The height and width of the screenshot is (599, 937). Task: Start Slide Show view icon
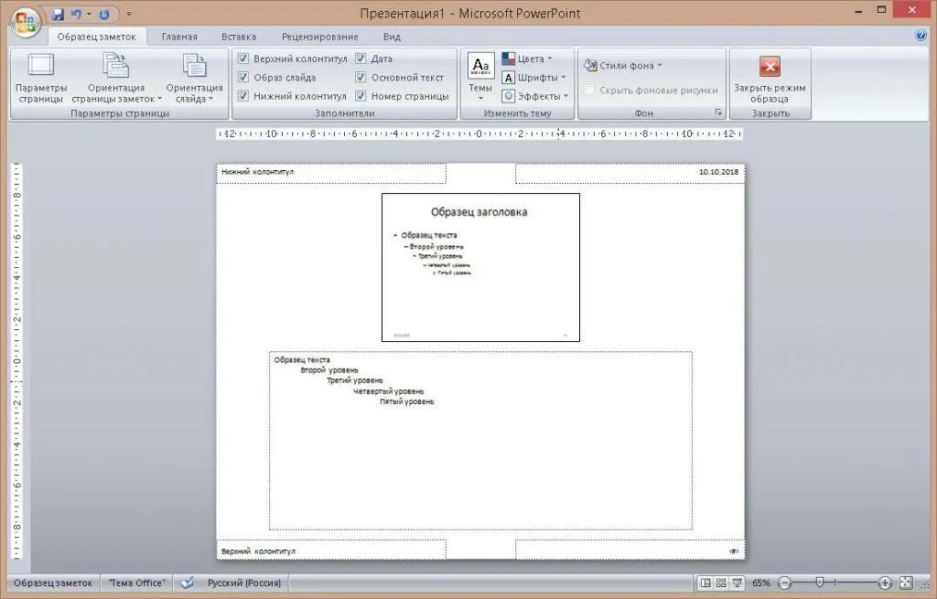click(x=738, y=583)
